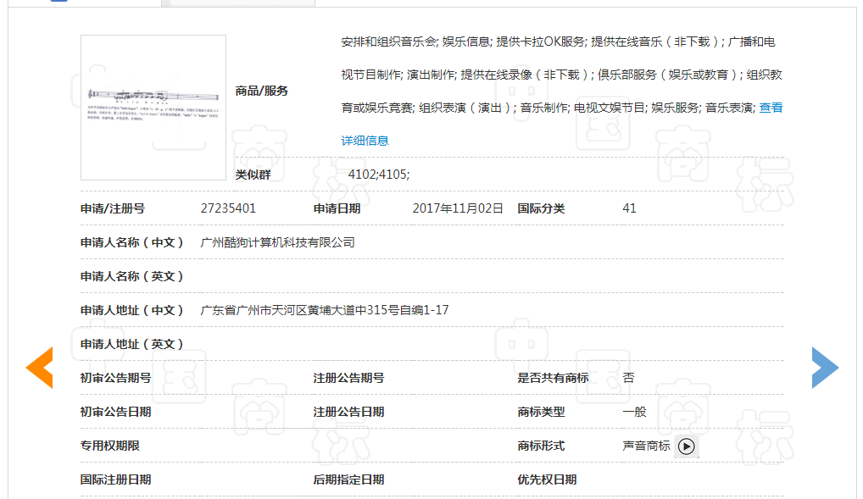
Task: Go to previous trademark with orange arrow
Action: click(x=39, y=368)
